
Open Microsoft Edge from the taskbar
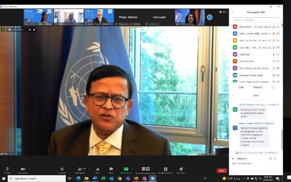pos(78,178)
